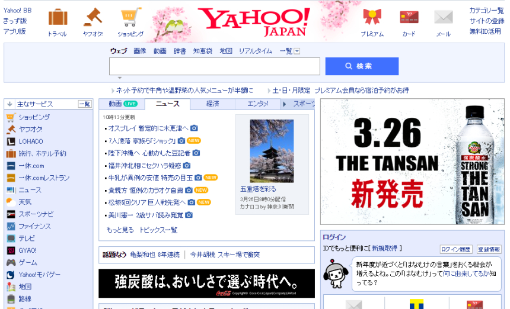510x309 pixels.
Task: Switch to the エンタメ tab
Action: [257, 104]
